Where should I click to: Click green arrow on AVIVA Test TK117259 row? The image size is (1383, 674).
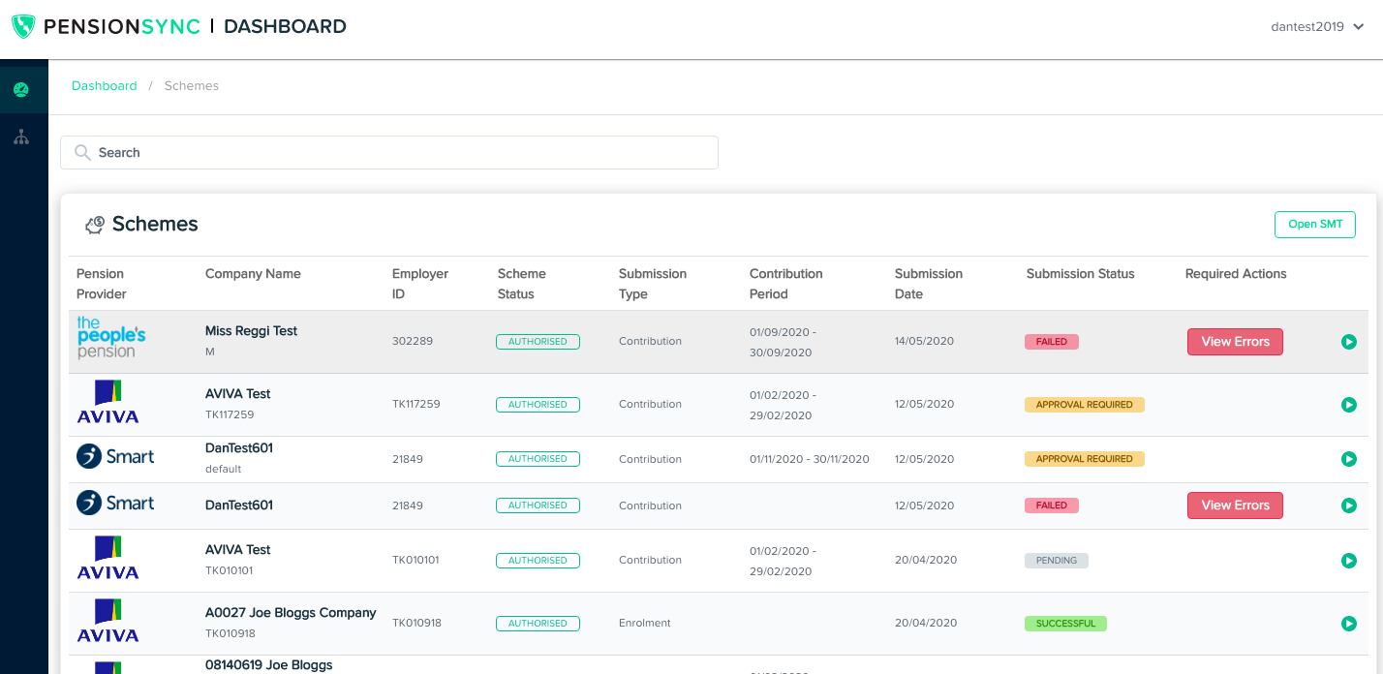point(1348,405)
